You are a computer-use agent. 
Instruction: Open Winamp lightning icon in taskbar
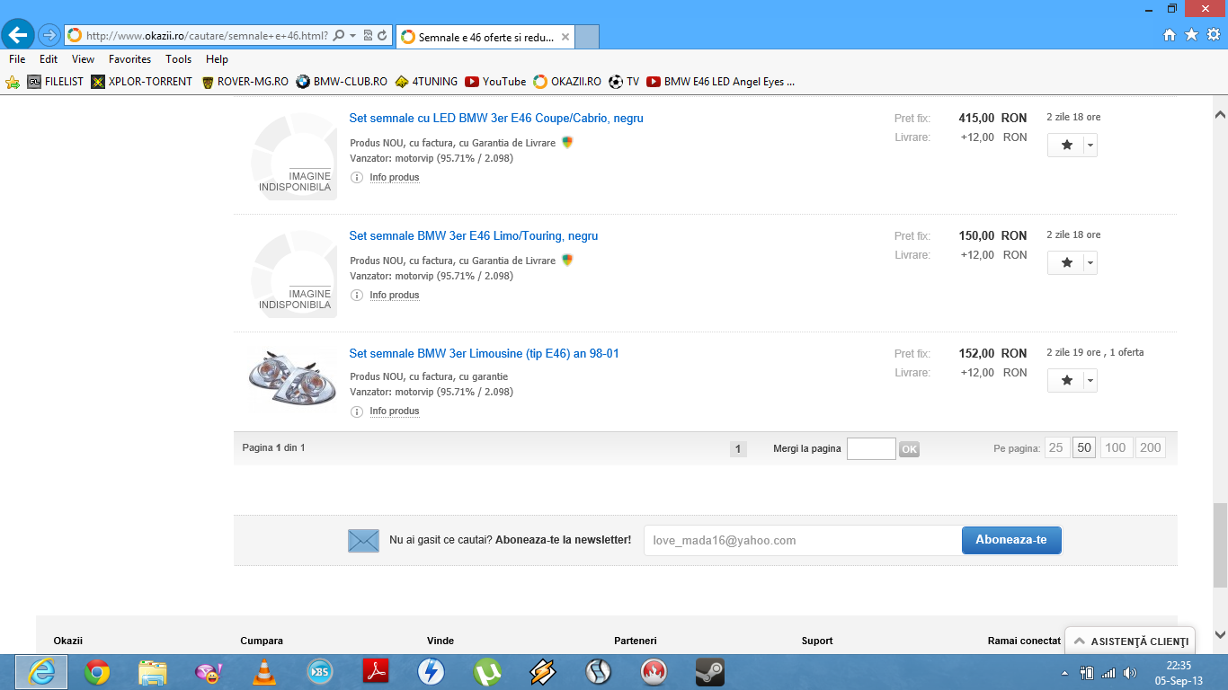pyautogui.click(x=543, y=672)
